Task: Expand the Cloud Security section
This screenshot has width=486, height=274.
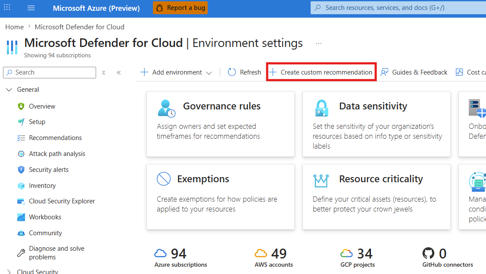Action: coord(9,272)
